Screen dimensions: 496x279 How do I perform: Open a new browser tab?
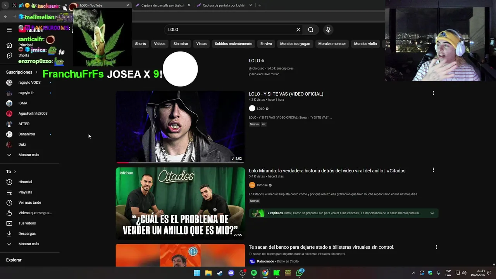[x=260, y=5]
